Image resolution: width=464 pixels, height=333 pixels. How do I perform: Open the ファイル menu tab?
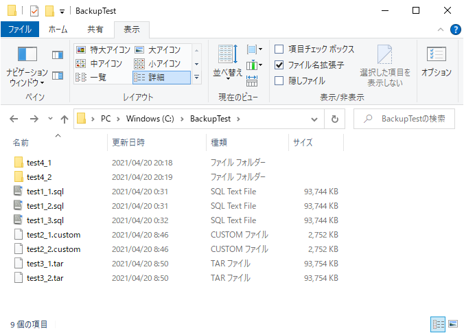20,30
